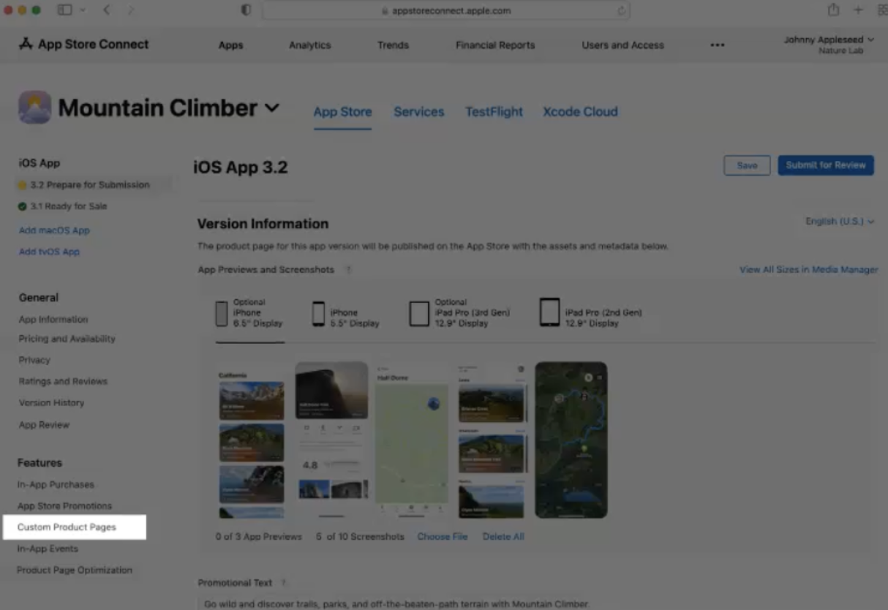
Task: Click the privacy shield icon in toolbar
Action: [246, 10]
